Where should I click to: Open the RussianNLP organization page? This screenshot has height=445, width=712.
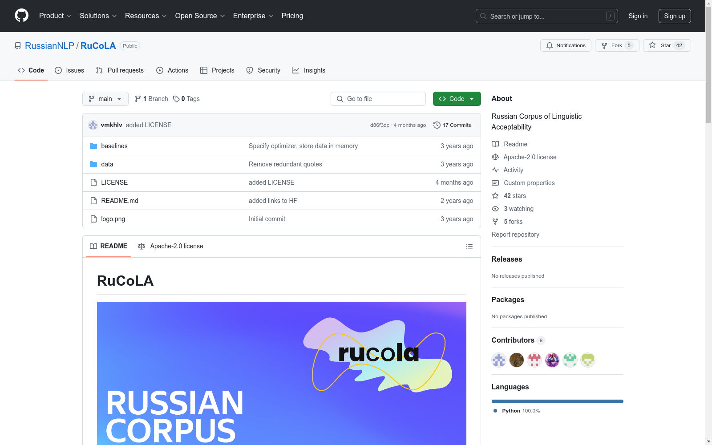[49, 46]
